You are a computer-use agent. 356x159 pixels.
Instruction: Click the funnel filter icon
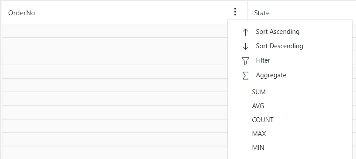[x=245, y=61]
